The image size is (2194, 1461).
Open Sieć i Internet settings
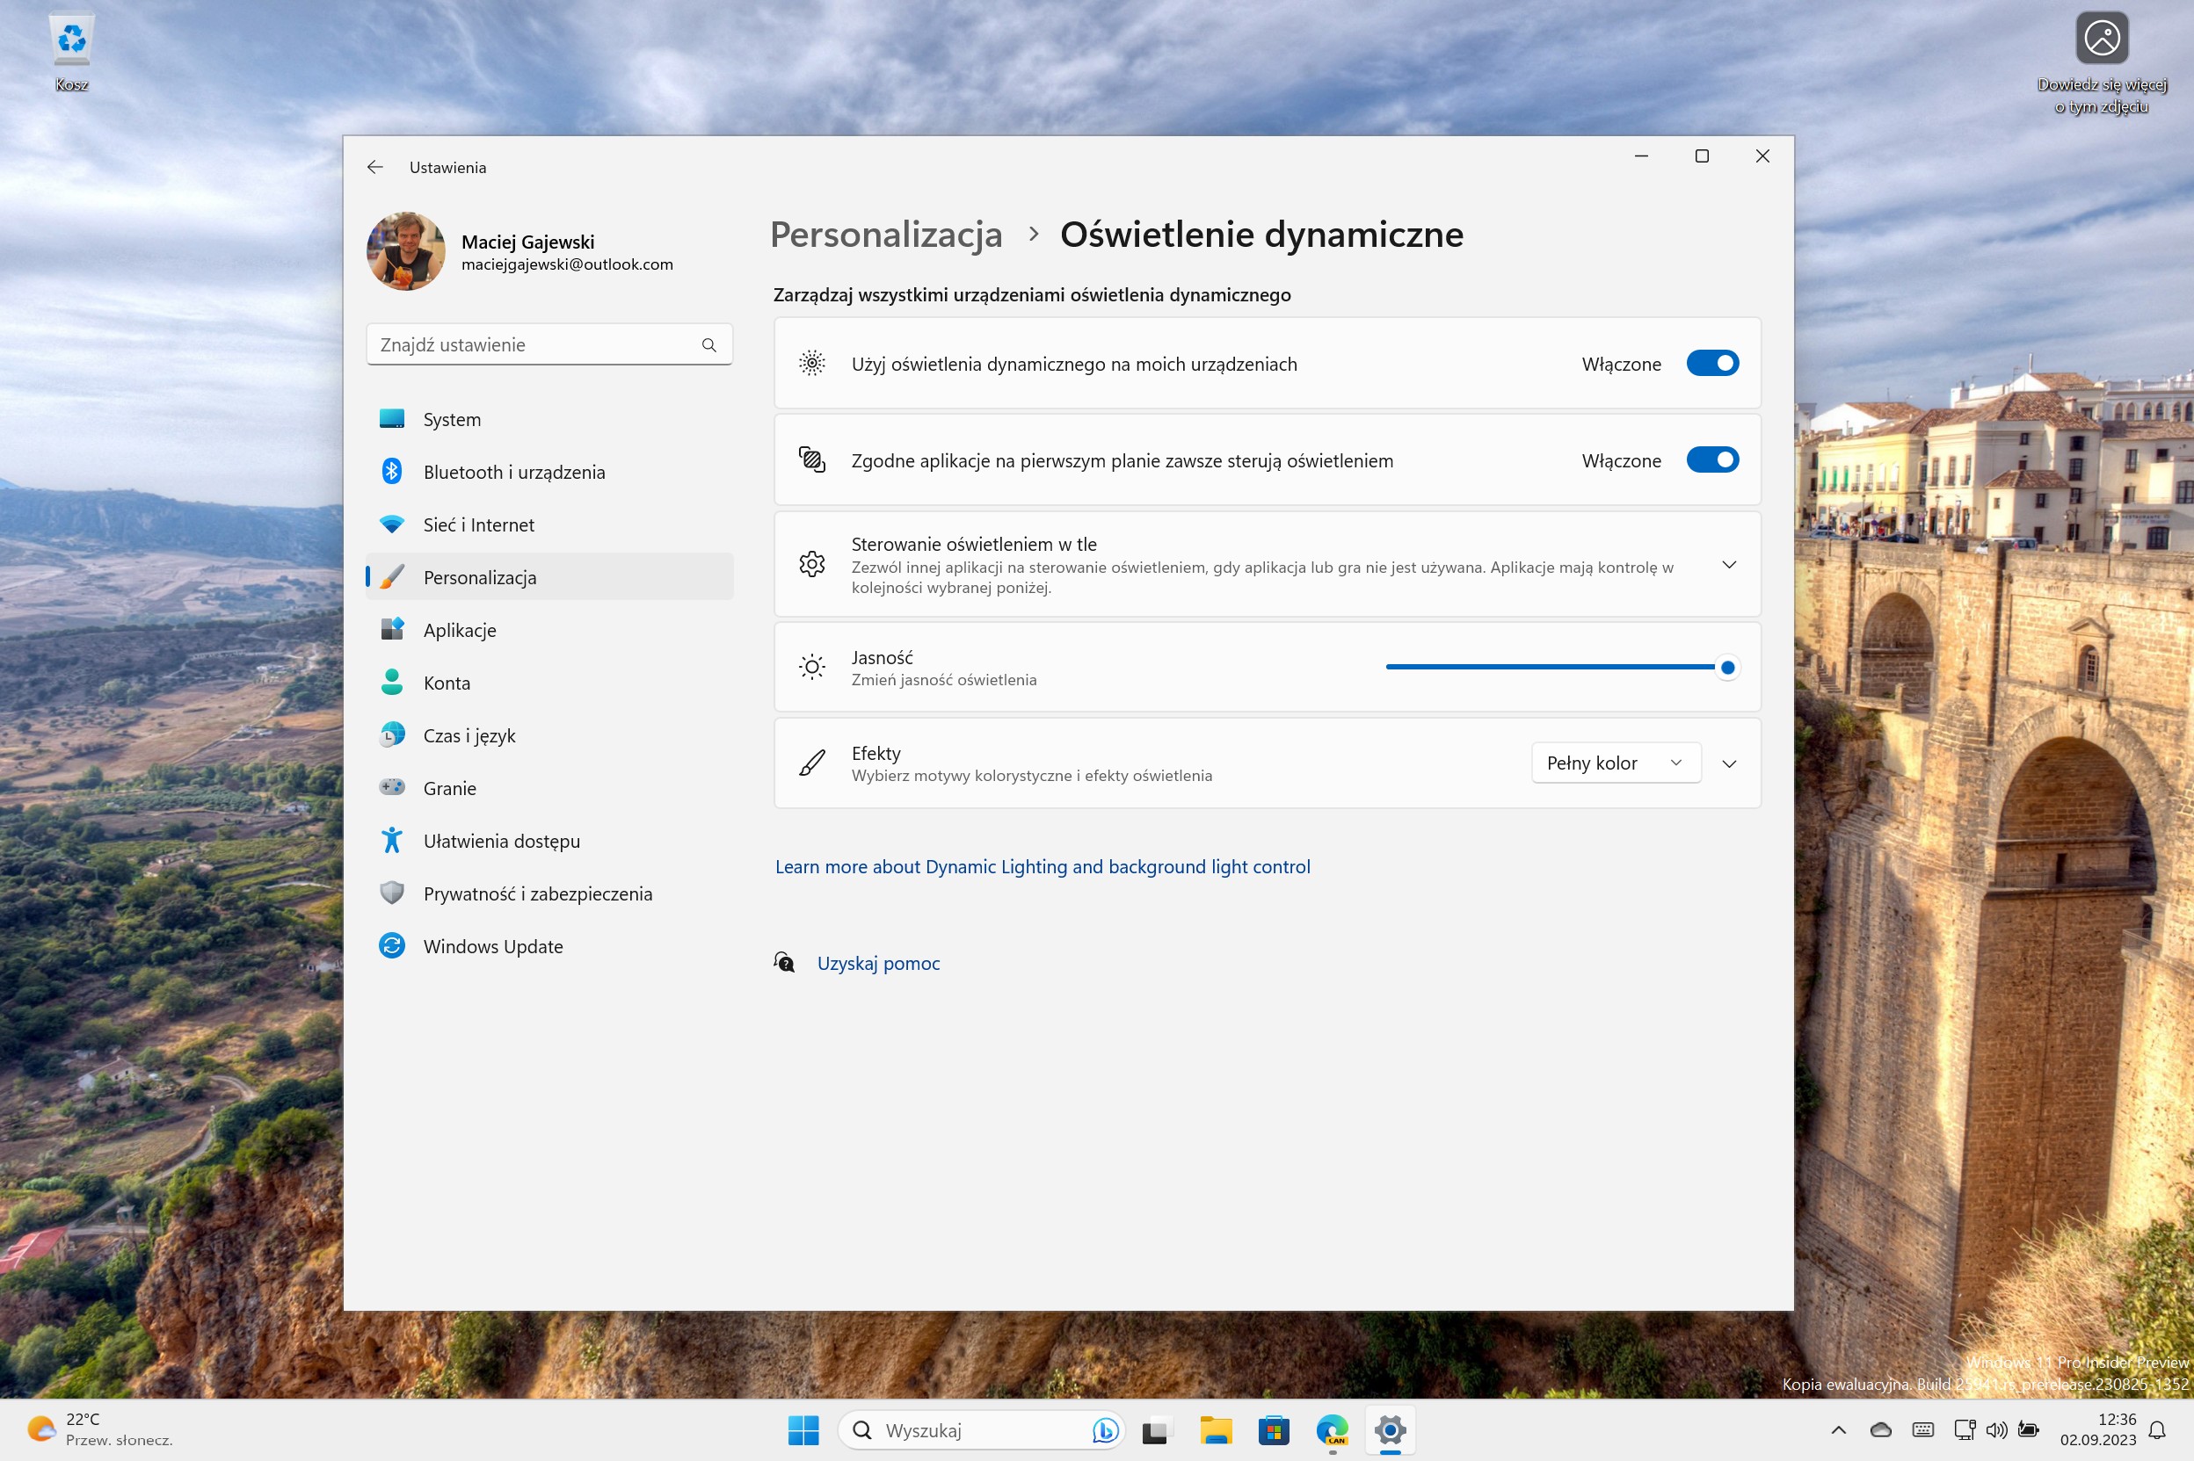(x=549, y=524)
